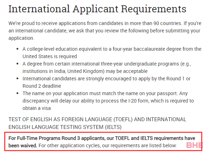Click the International Applicant Requirements heading
This screenshot has width=210, height=155.
click(97, 9)
